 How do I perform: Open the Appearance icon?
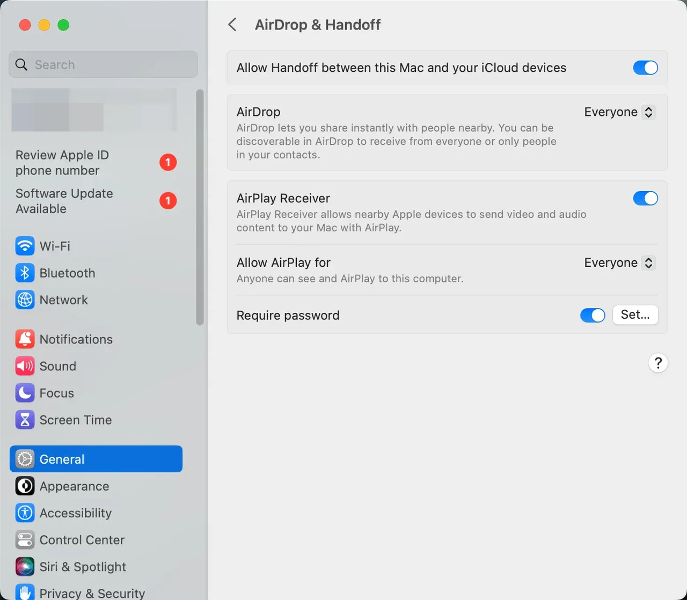click(x=25, y=486)
